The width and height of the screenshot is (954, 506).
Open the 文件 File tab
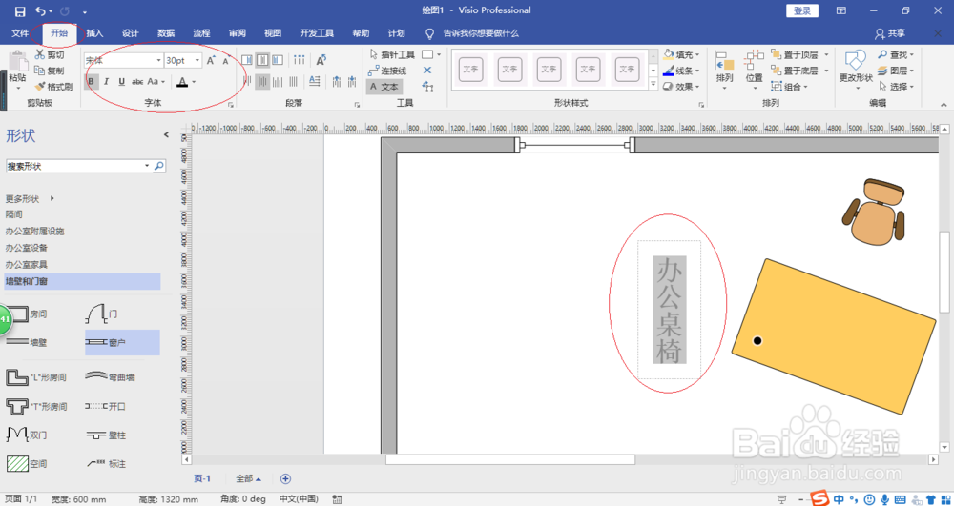click(21, 33)
